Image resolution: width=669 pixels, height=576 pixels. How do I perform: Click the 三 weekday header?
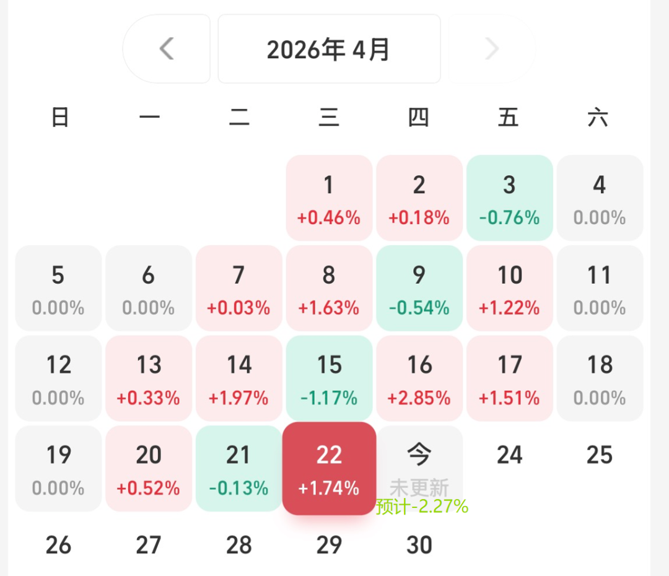(329, 117)
